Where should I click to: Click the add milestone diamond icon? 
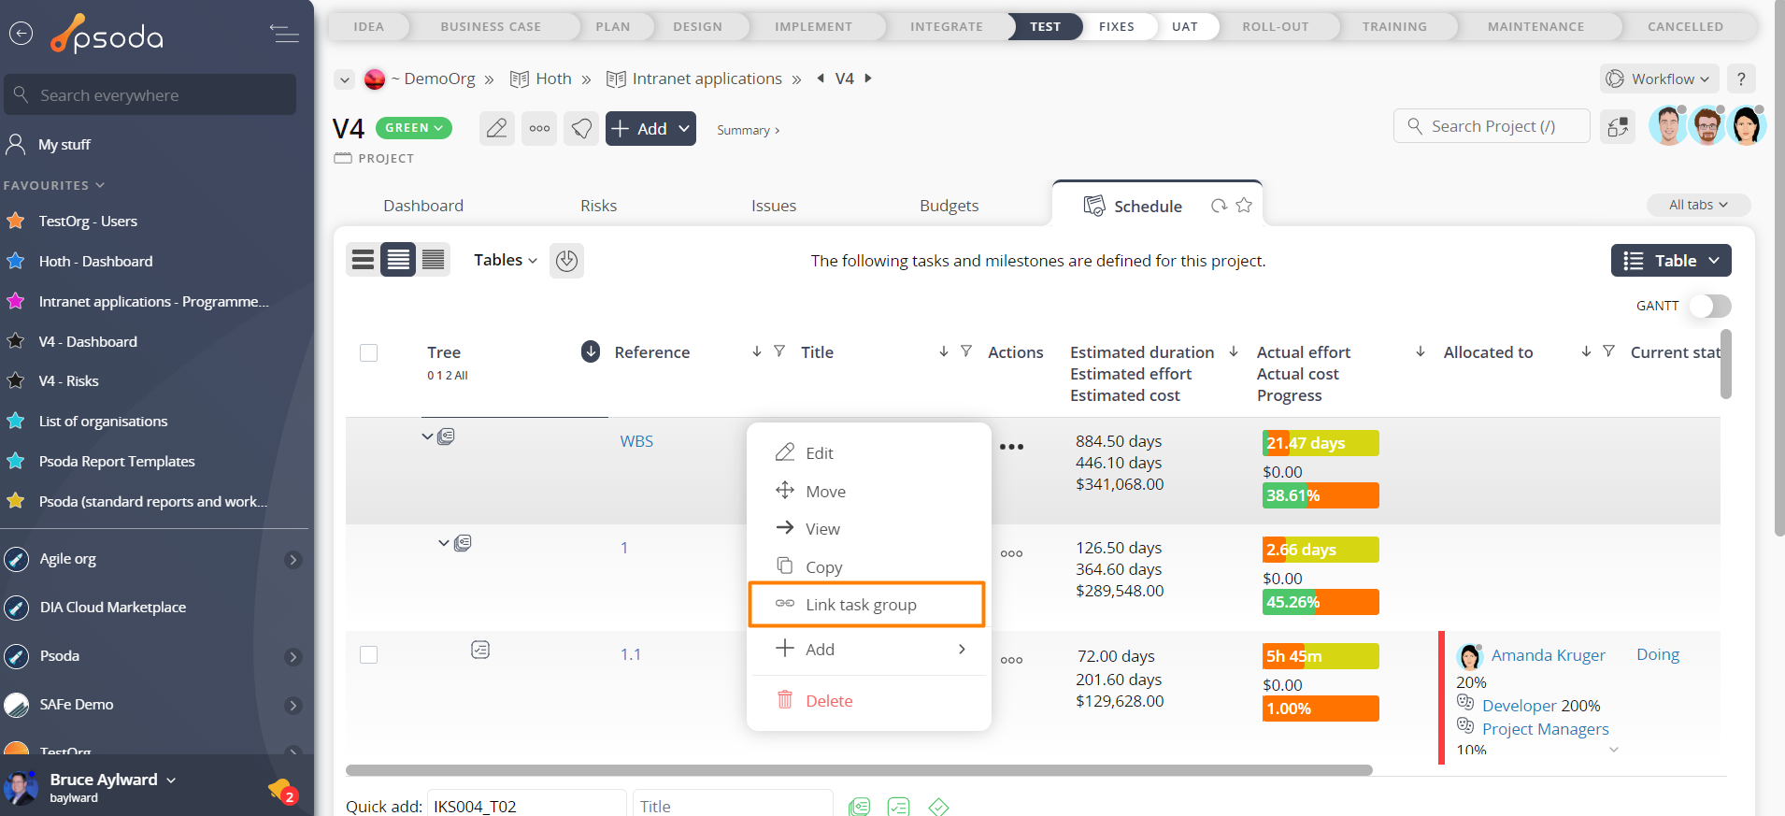pyautogui.click(x=938, y=806)
